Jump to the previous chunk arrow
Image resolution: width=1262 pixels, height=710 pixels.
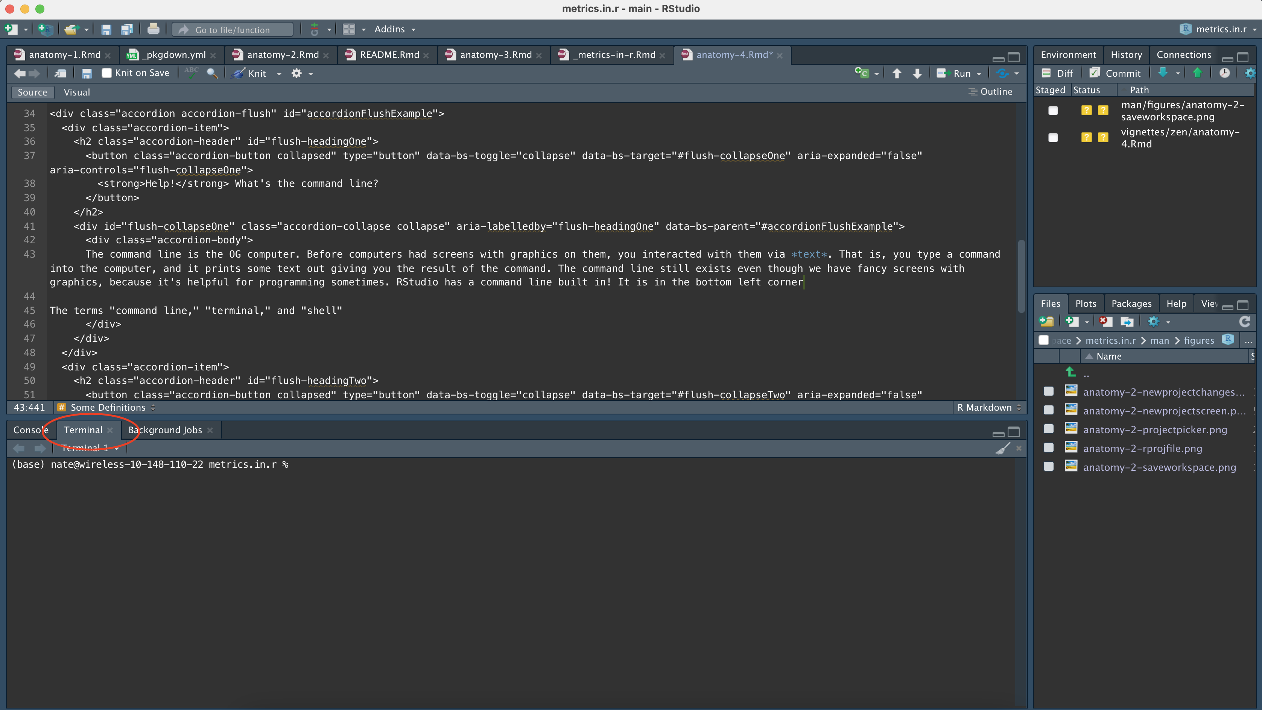[897, 73]
